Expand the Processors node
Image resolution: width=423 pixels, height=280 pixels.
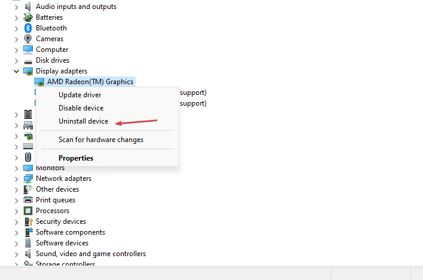[17, 211]
